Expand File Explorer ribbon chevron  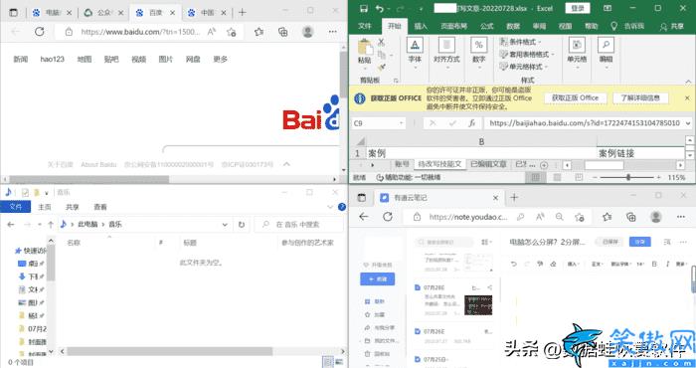click(x=330, y=207)
